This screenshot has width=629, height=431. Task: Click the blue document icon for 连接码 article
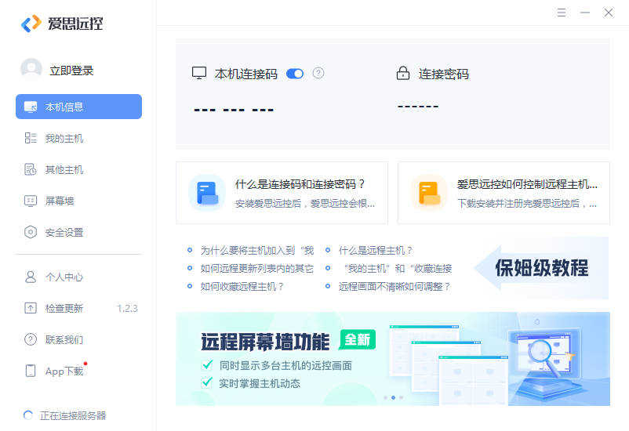tap(207, 193)
